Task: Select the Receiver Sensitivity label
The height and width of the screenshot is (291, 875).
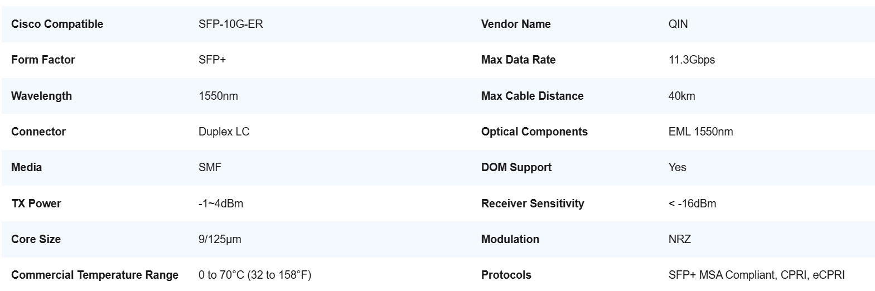Action: click(532, 203)
